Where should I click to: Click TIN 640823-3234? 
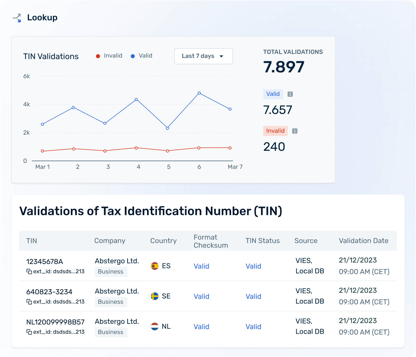point(49,292)
